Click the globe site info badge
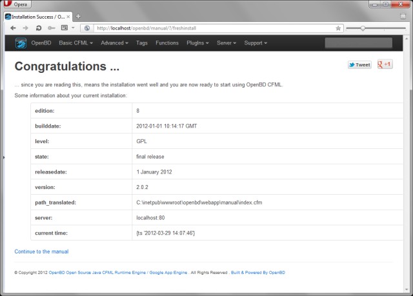413x296 pixels. click(87, 28)
